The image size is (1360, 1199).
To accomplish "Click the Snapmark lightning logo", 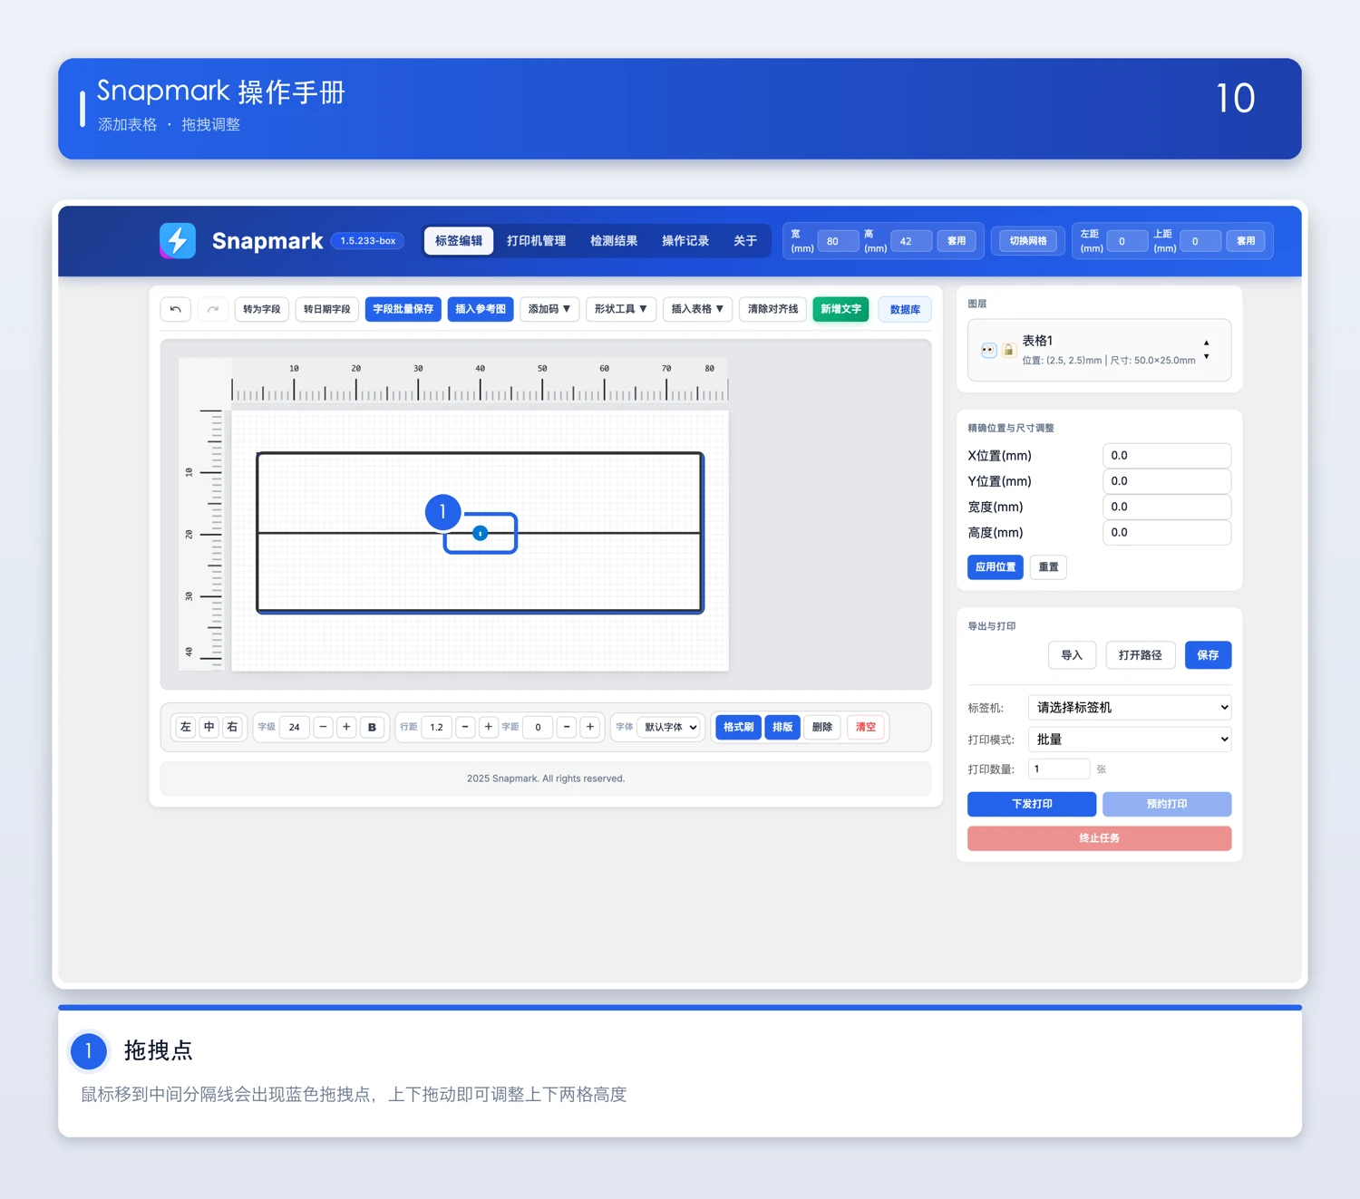I will [178, 240].
